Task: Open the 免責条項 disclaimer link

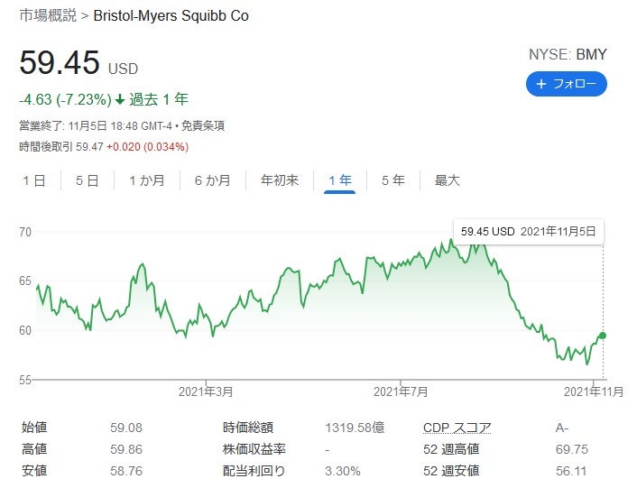Action: [203, 126]
